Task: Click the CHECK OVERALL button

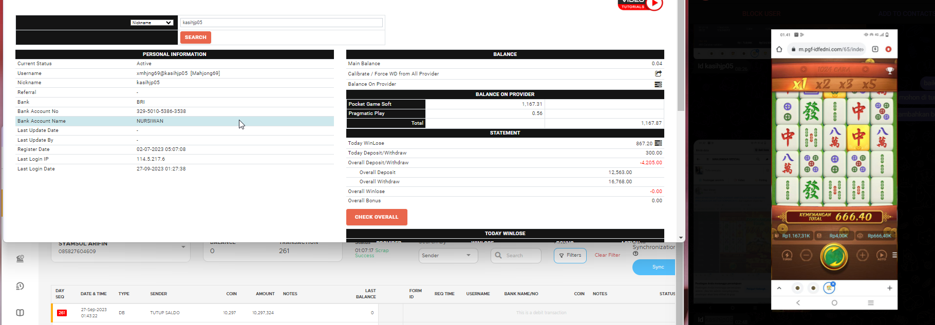Action: point(377,217)
